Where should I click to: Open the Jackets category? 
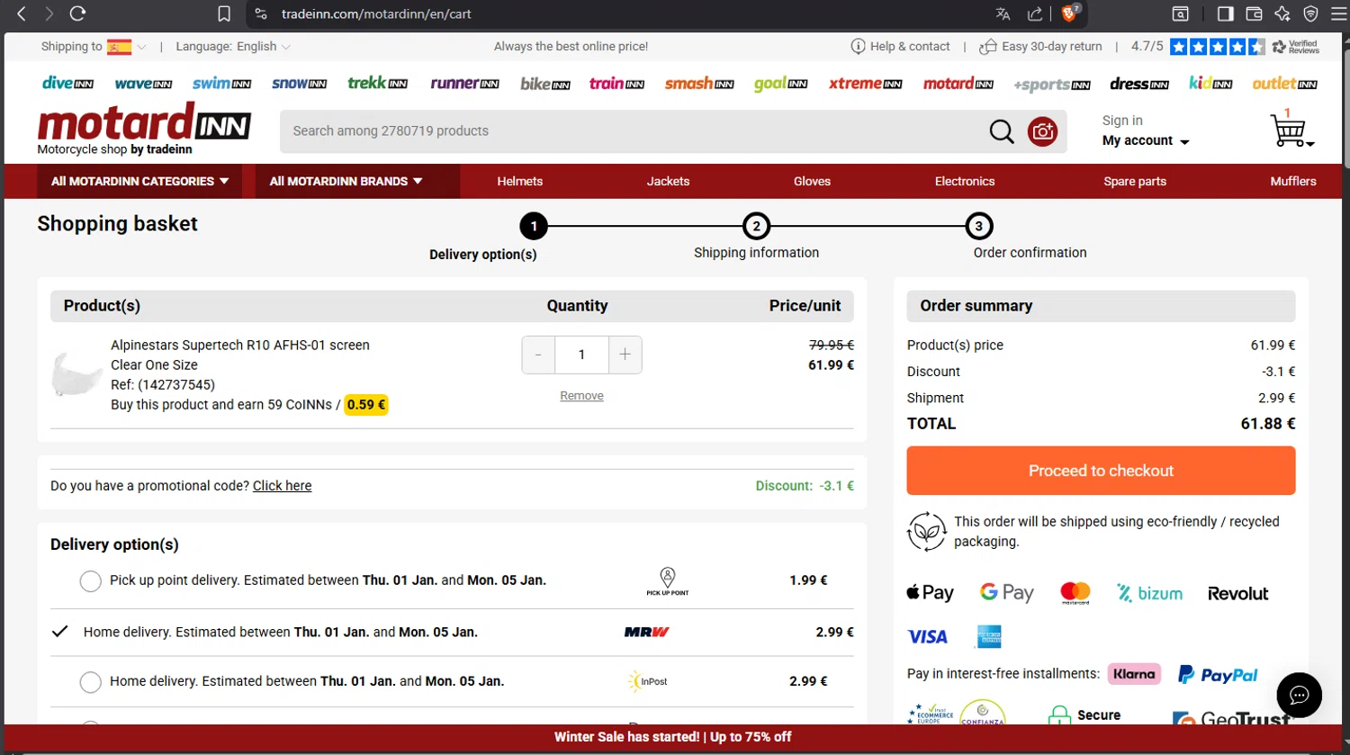click(668, 181)
